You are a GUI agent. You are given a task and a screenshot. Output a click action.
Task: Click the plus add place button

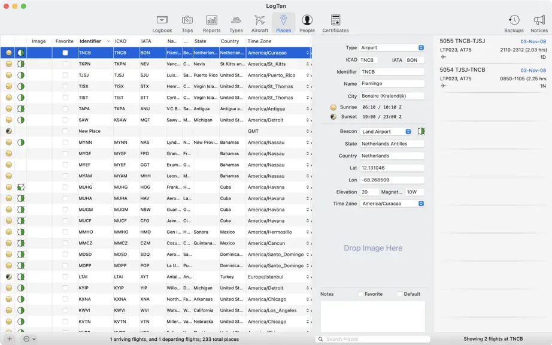click(10, 339)
